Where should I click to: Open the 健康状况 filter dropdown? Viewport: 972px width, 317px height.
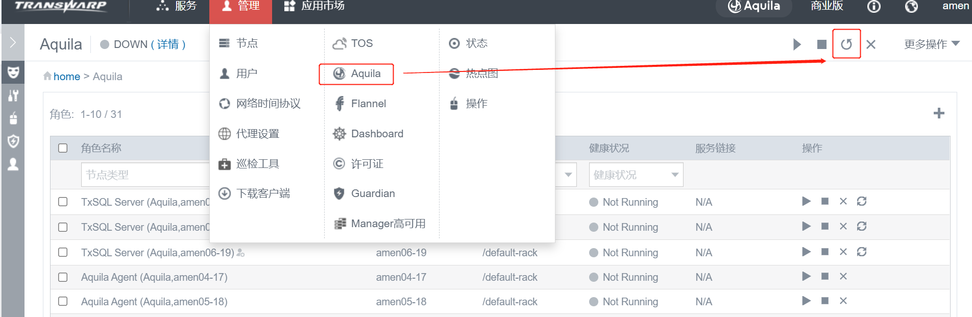point(636,175)
